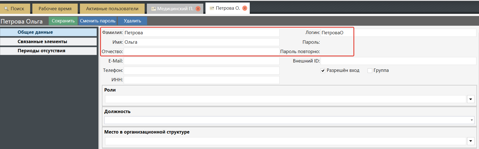Click the user card icon on Петрова О. tab
Viewport: 479px width, 149px height.
[x=212, y=8]
